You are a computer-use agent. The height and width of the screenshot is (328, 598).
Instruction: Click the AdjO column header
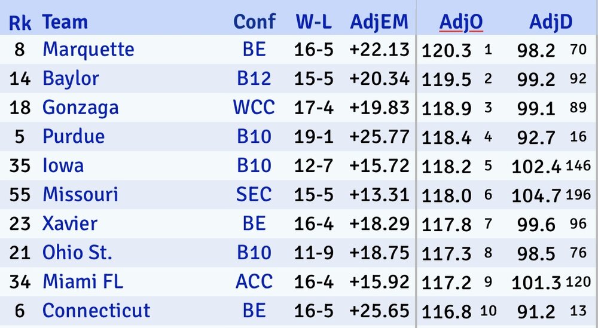coord(460,22)
